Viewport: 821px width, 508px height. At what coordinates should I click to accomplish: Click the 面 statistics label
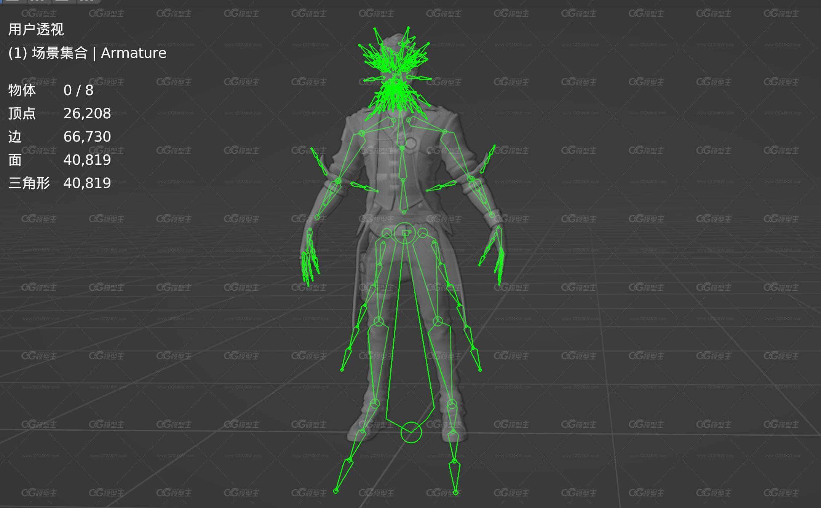pos(15,160)
